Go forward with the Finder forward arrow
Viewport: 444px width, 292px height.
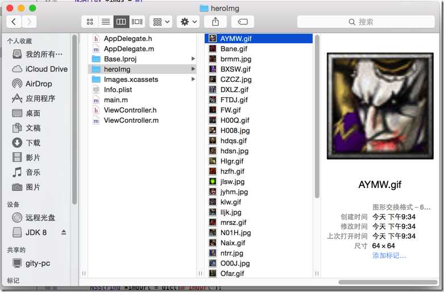coord(29,22)
